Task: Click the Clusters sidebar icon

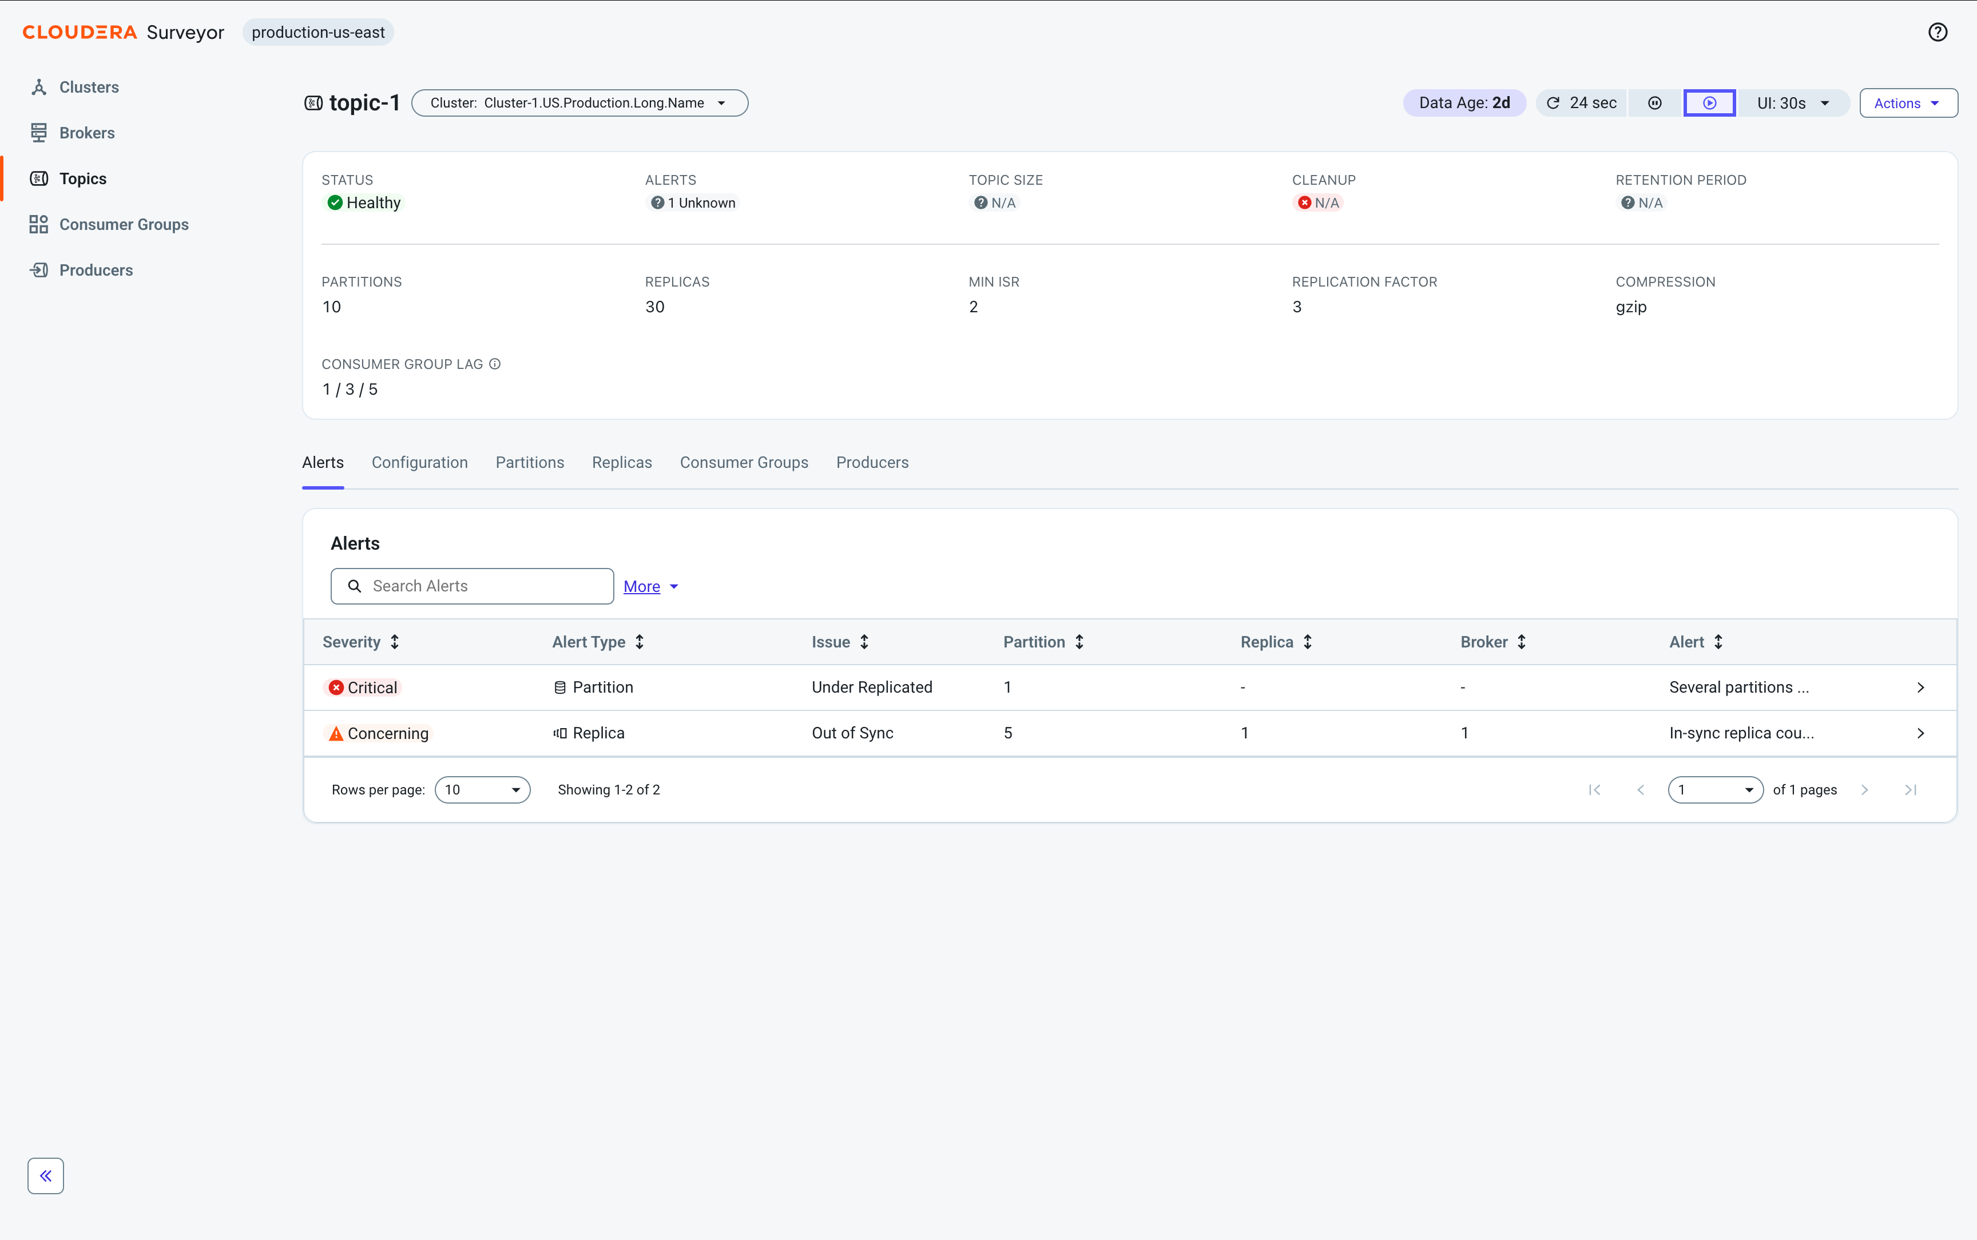Action: 38,87
